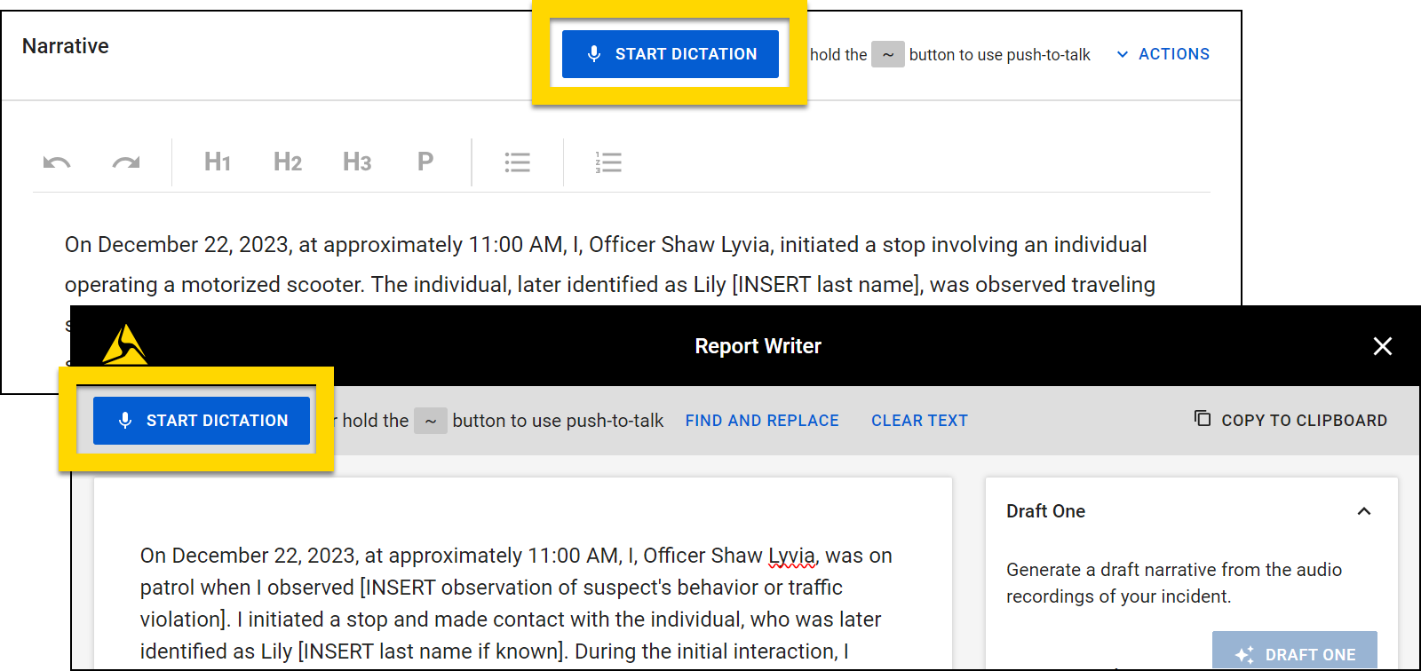The width and height of the screenshot is (1421, 671).
Task: Apply H3 heading formatting
Action: [x=357, y=162]
